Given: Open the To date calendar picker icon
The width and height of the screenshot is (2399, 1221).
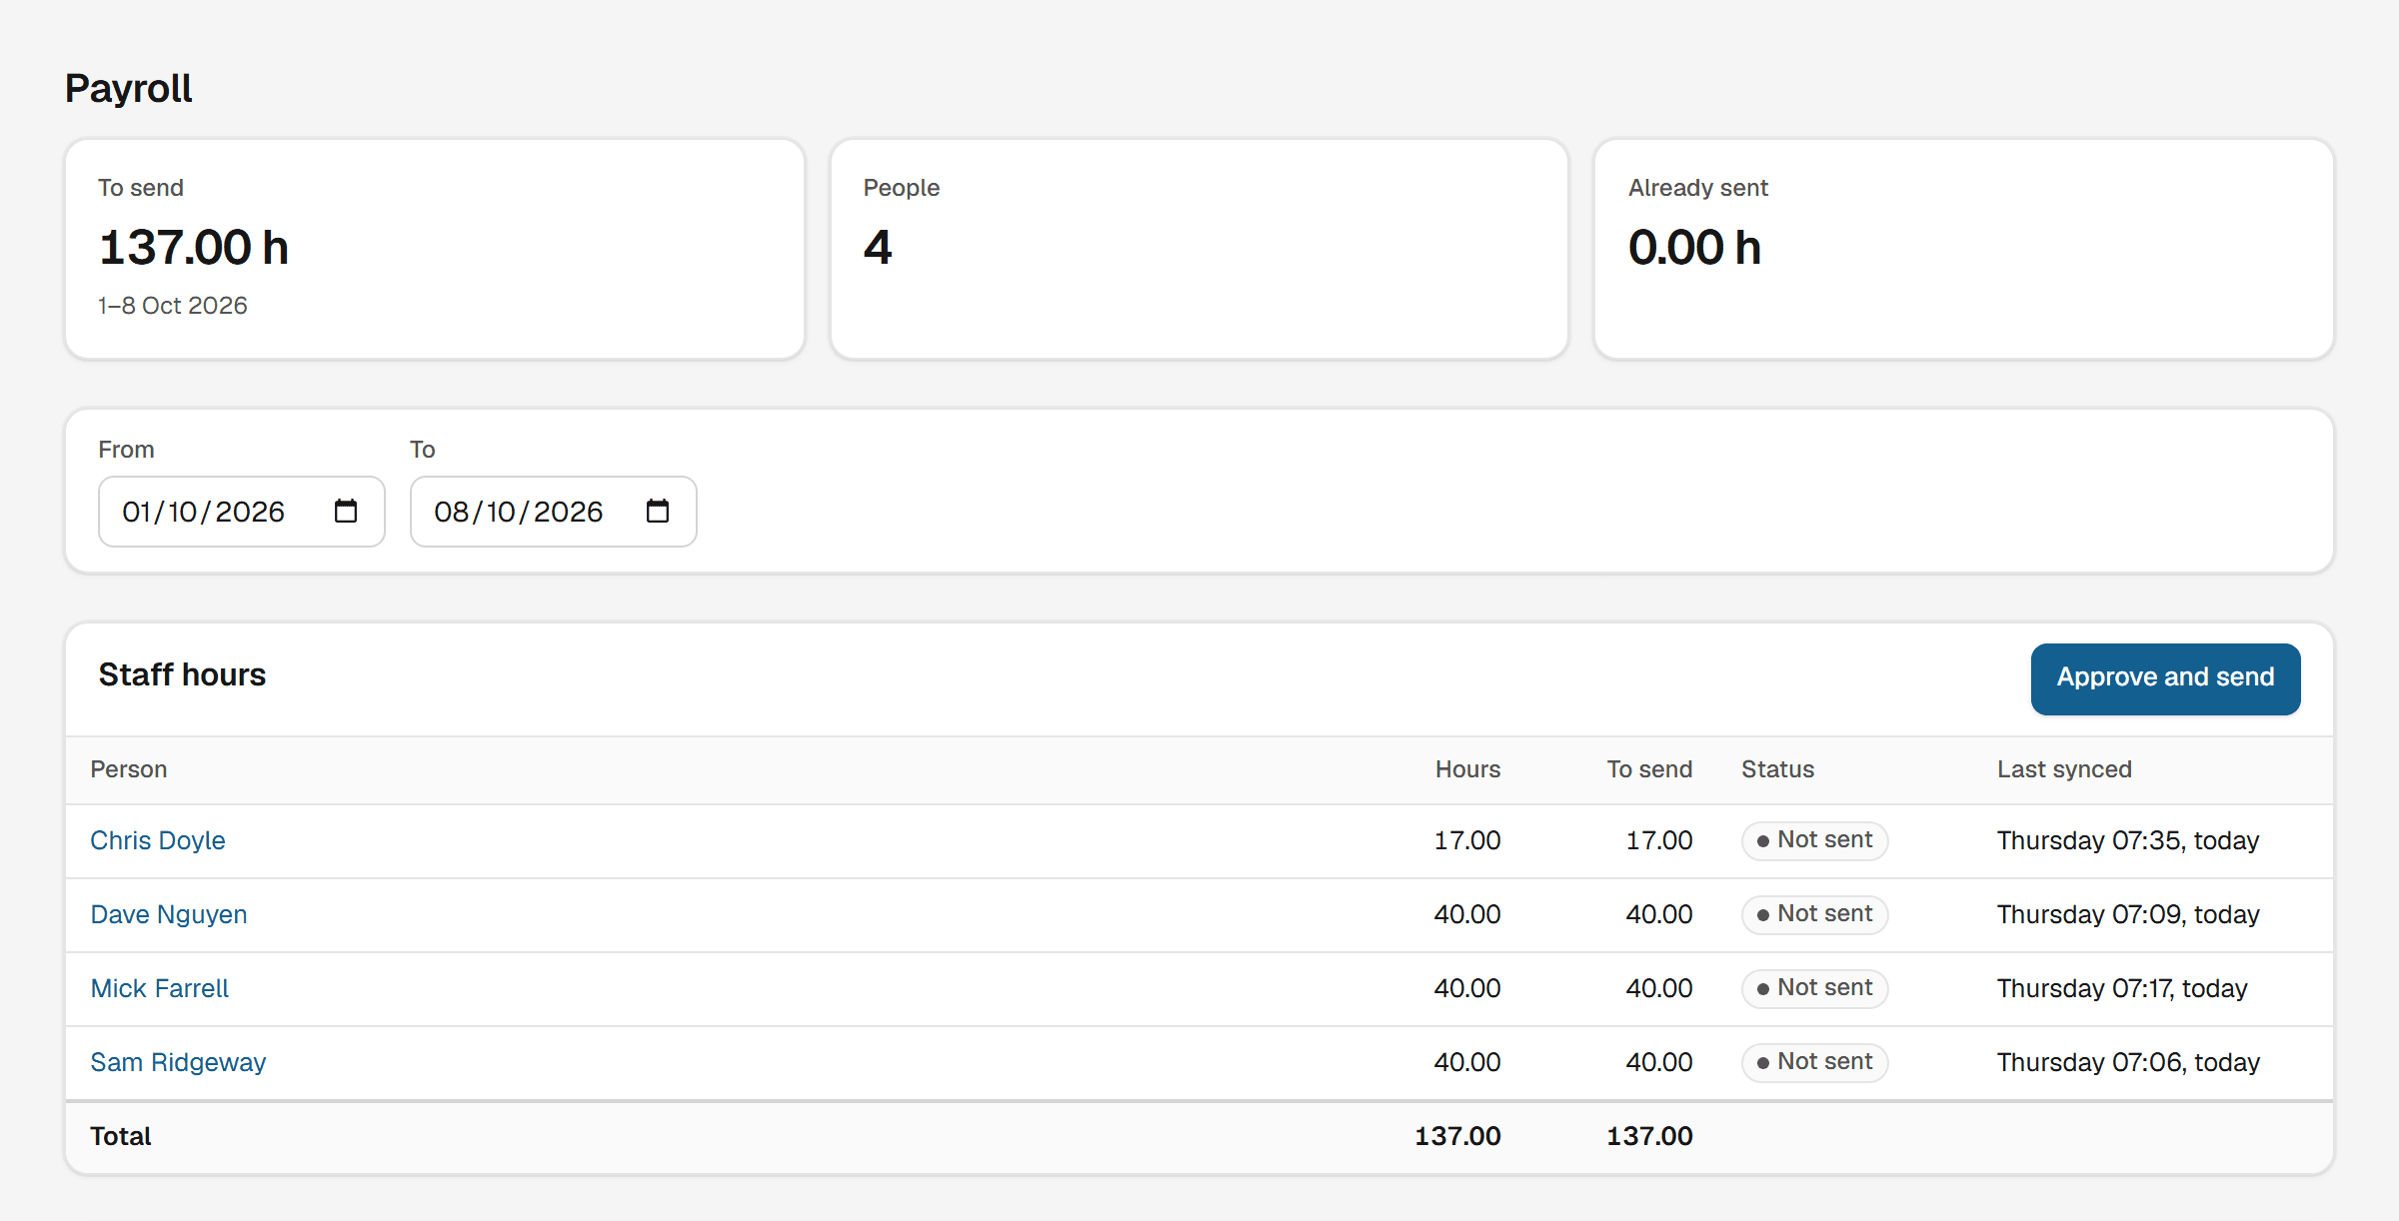Looking at the screenshot, I should [658, 511].
